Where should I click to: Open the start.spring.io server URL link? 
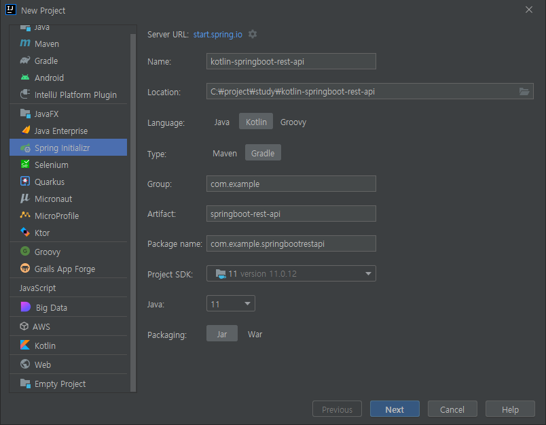click(x=217, y=35)
